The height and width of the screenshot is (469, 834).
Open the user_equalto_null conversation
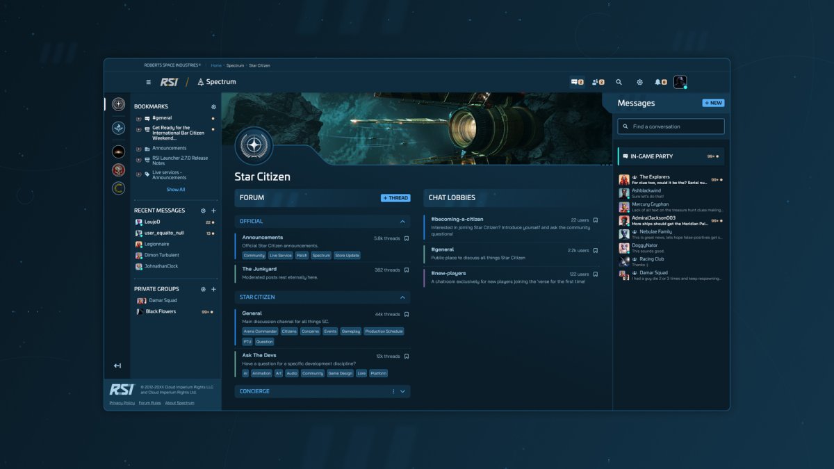point(174,233)
